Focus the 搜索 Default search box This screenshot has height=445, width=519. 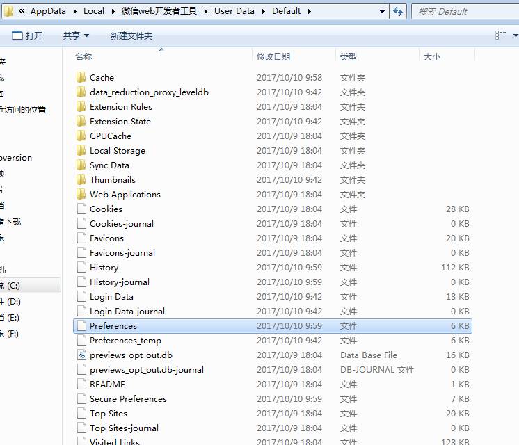point(465,12)
